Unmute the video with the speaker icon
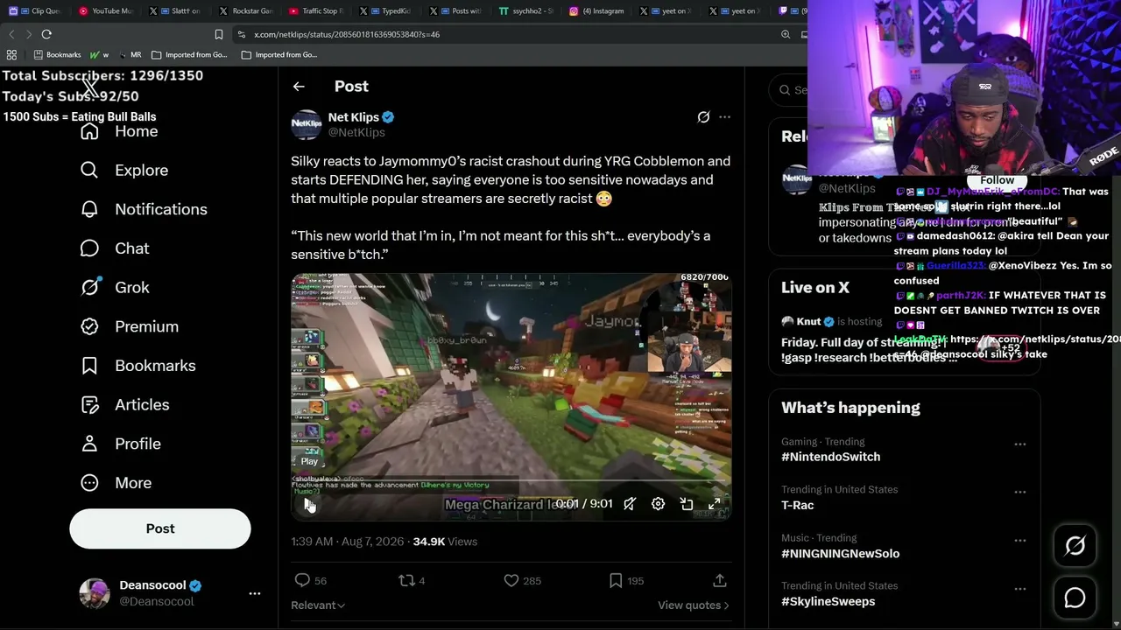Screen dimensions: 1121x630 [630, 504]
